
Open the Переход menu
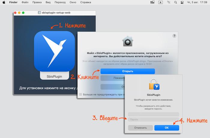60,2
